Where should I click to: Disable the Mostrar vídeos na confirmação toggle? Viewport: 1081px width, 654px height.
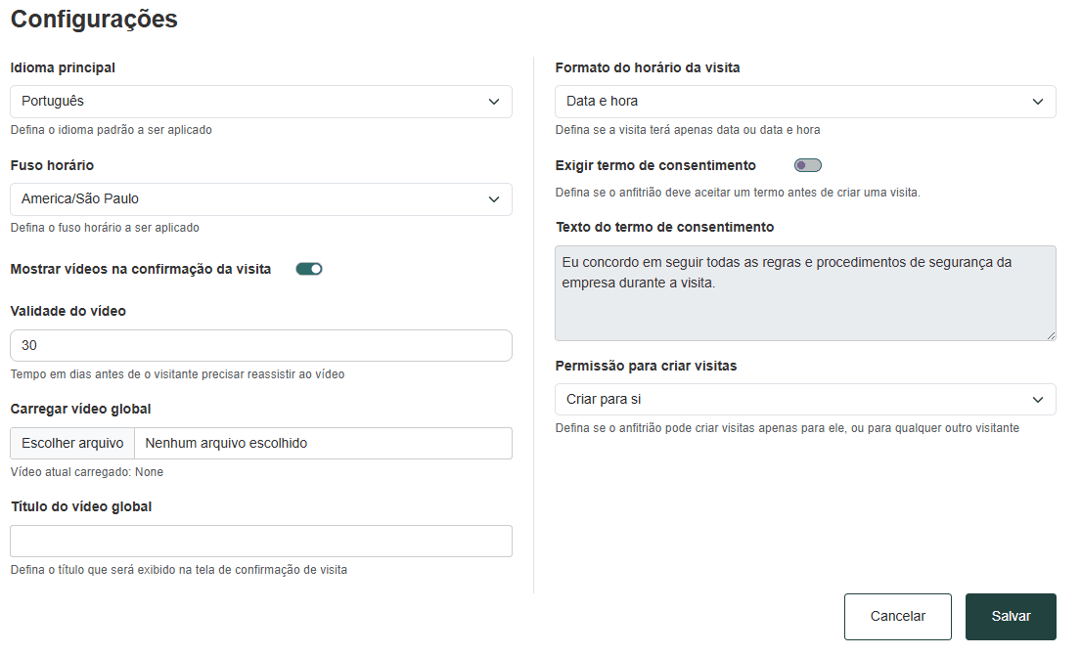pyautogui.click(x=309, y=269)
